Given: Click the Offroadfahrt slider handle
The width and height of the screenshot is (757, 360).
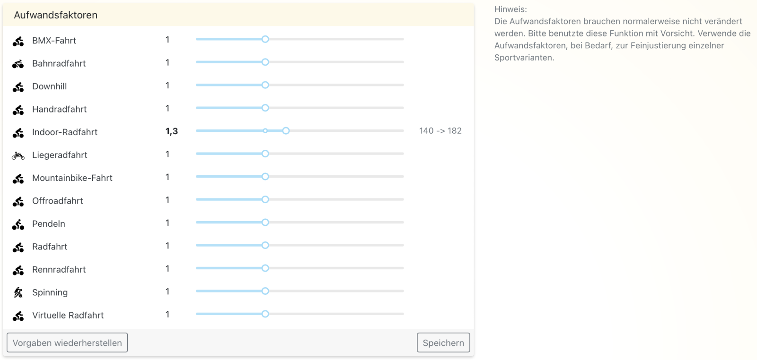Looking at the screenshot, I should (265, 199).
